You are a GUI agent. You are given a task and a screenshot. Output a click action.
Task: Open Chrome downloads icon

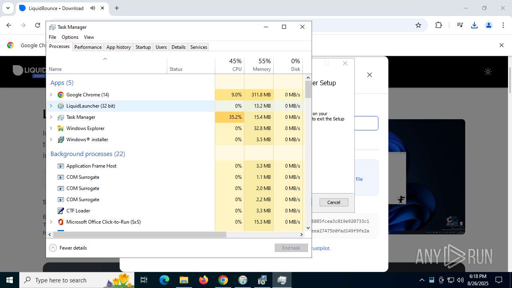pos(474,25)
